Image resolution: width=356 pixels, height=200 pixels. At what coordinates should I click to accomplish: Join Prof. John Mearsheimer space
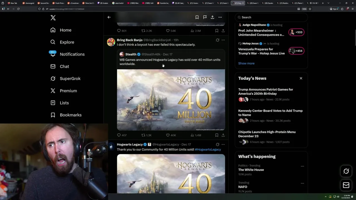(x=261, y=33)
